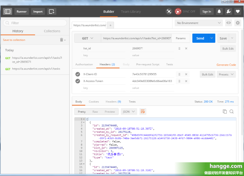The width and height of the screenshot is (244, 176).
Task: Open manage environments gear icon
Action: (238, 23)
